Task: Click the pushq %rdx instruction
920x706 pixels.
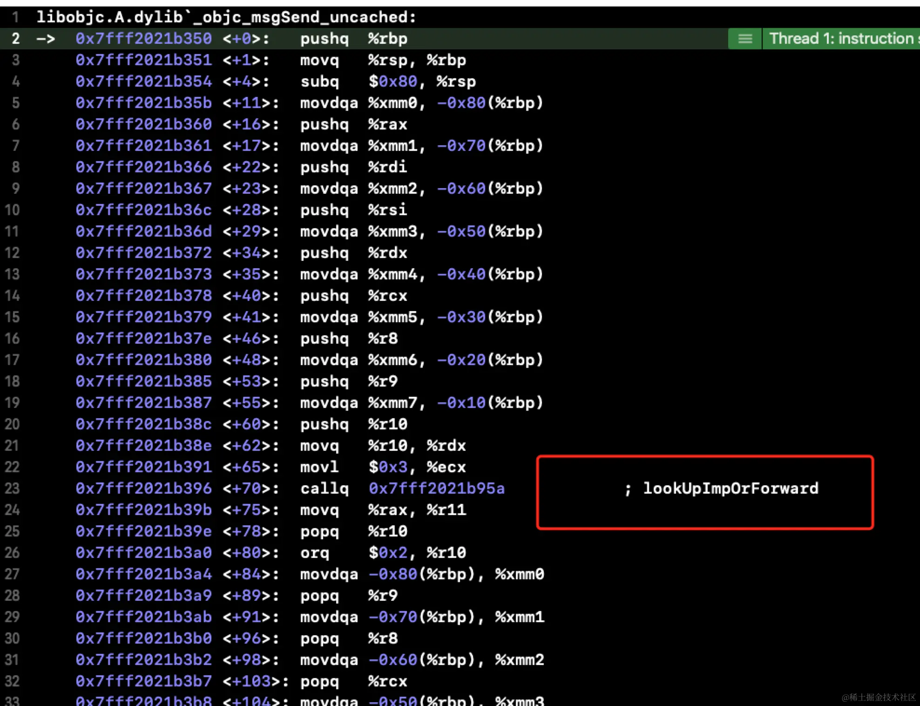Action: 354,253
